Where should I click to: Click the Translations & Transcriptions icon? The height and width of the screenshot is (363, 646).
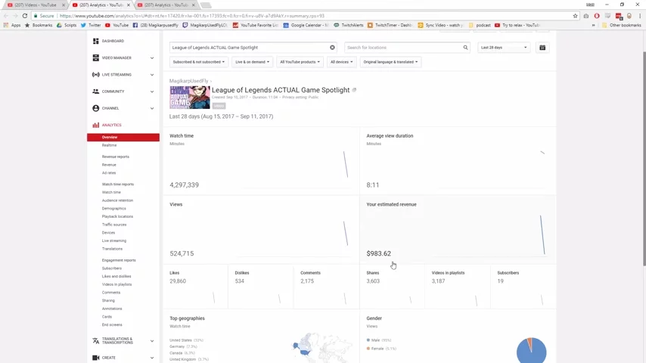(x=95, y=341)
